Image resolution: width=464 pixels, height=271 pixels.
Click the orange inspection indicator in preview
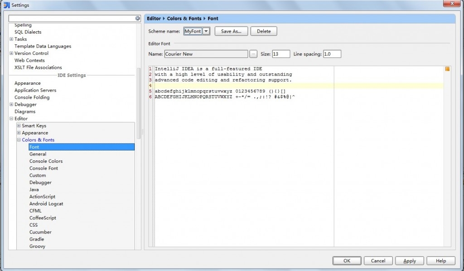(447, 69)
